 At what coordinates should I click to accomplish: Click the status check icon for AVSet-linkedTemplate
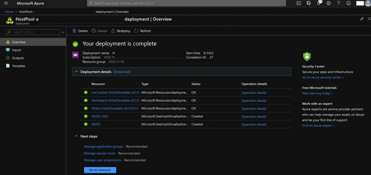click(86, 108)
